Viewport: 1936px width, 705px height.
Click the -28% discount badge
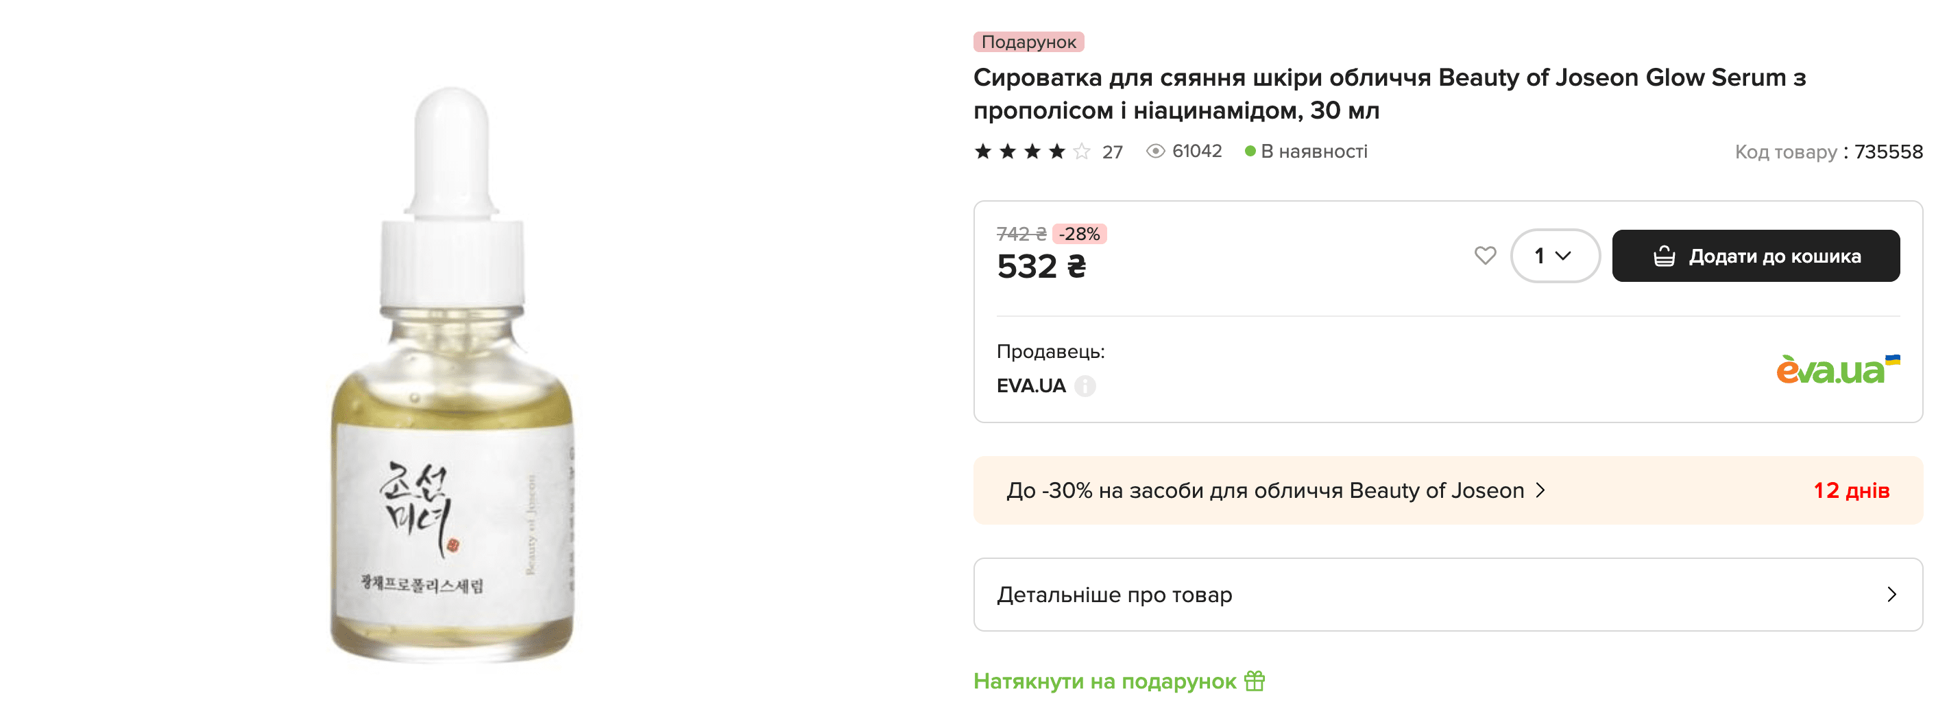pyautogui.click(x=1079, y=234)
